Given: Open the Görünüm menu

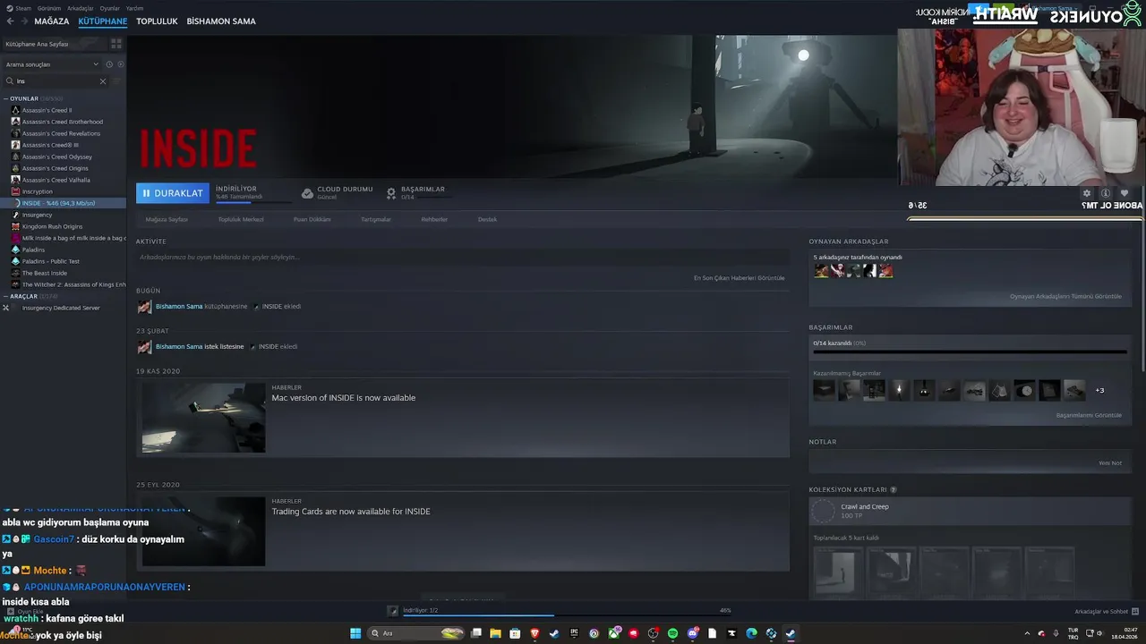Looking at the screenshot, I should pos(49,8).
